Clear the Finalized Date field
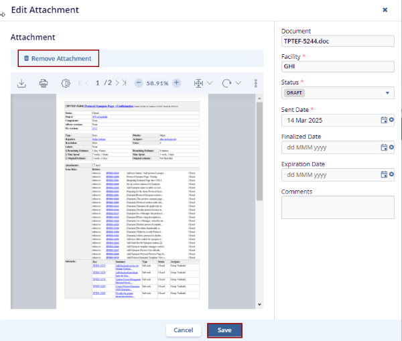The width and height of the screenshot is (402, 341). coord(391,147)
